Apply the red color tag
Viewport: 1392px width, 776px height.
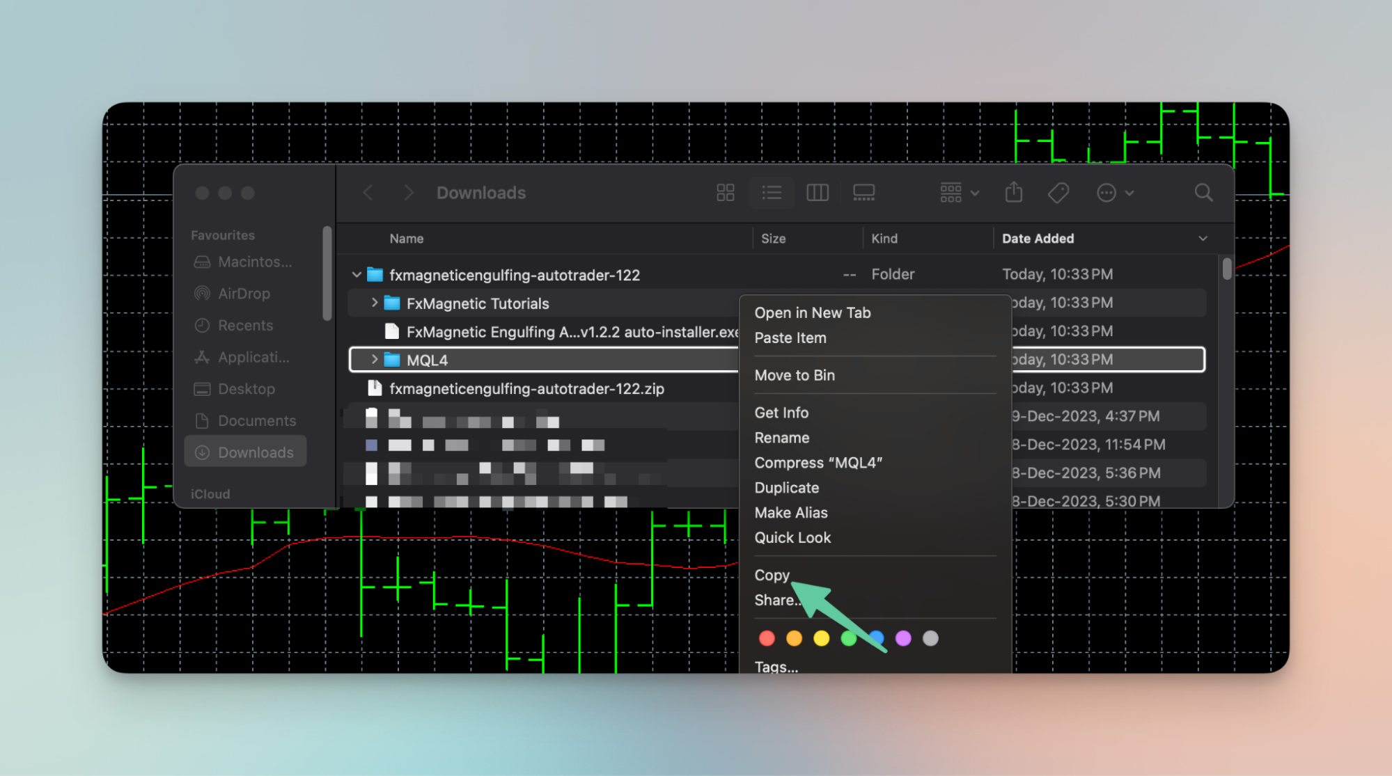[767, 638]
